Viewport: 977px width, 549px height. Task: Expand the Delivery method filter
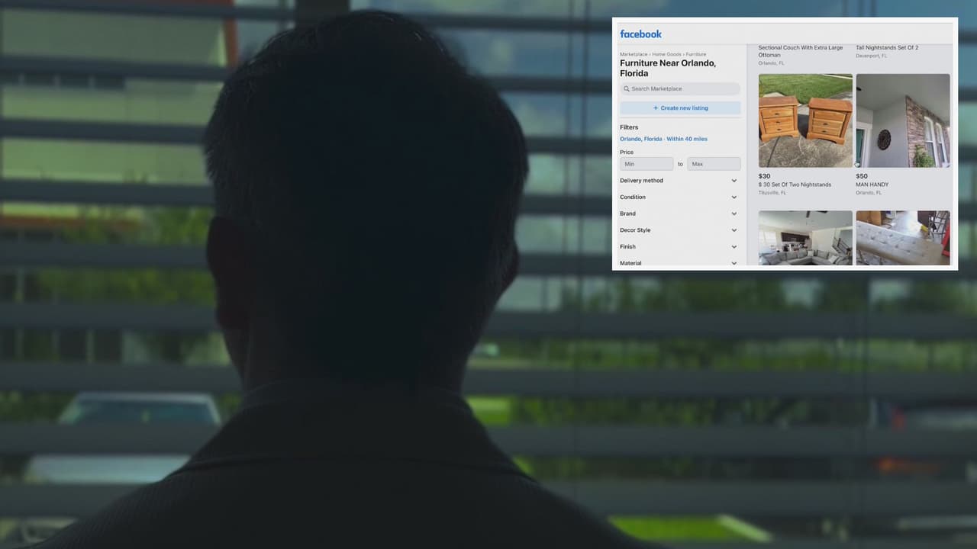[x=679, y=181]
